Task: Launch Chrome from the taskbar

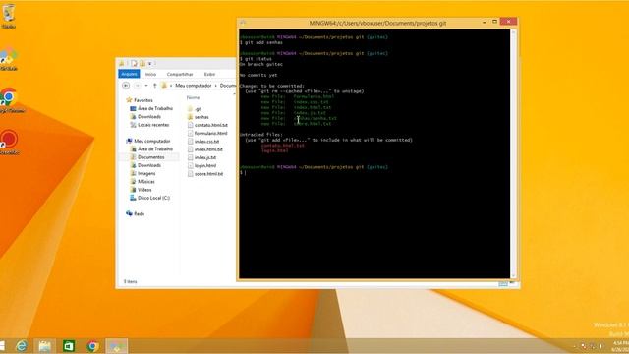Action: pyautogui.click(x=92, y=345)
